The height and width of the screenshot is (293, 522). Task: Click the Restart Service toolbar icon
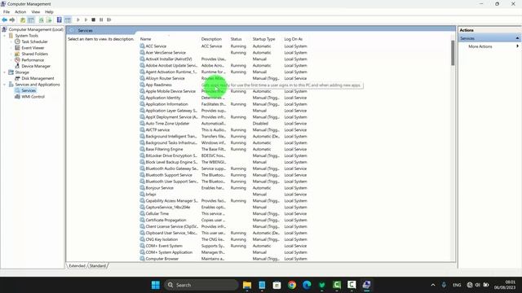click(x=108, y=20)
